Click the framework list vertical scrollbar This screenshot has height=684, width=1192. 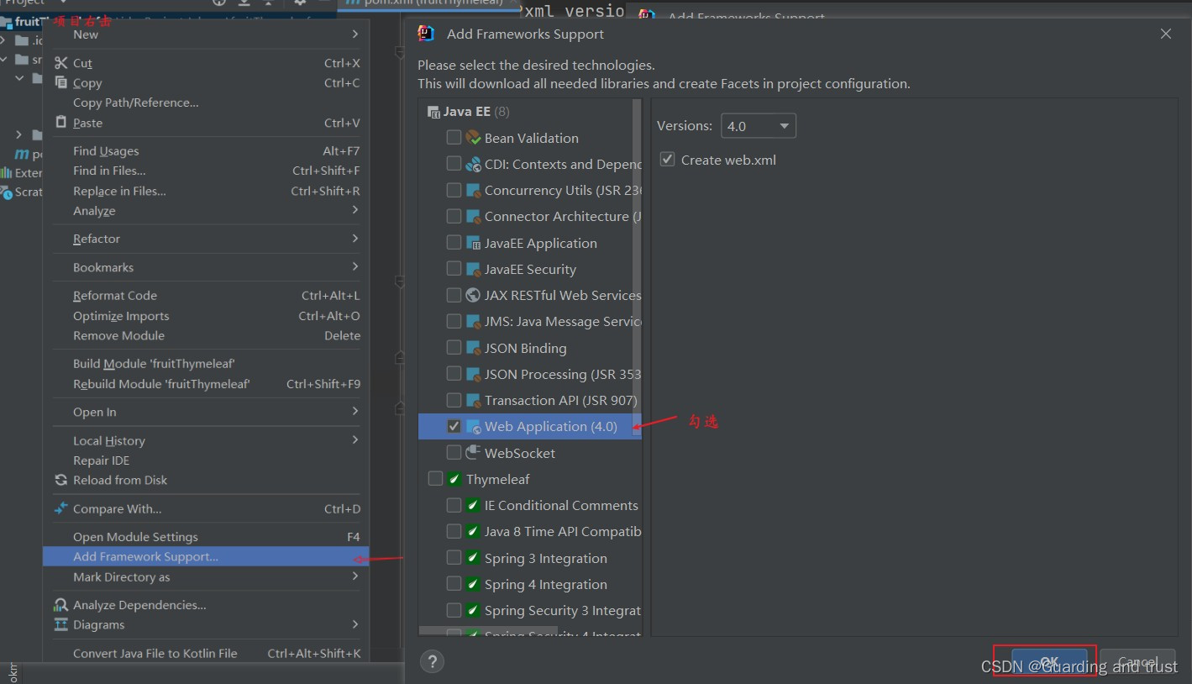[638, 269]
